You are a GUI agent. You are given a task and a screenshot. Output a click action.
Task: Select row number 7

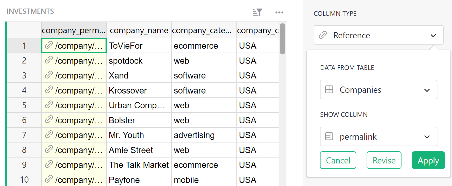click(24, 135)
